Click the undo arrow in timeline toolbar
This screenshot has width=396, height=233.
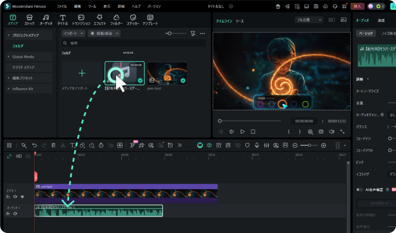[35, 146]
